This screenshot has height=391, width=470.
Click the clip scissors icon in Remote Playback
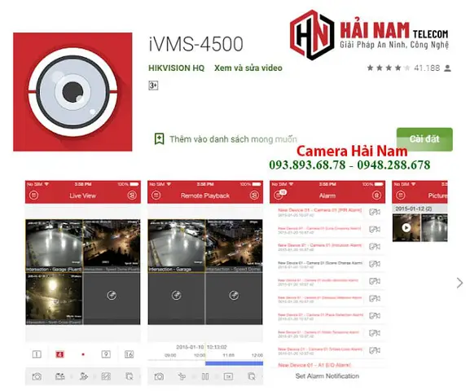click(x=182, y=376)
